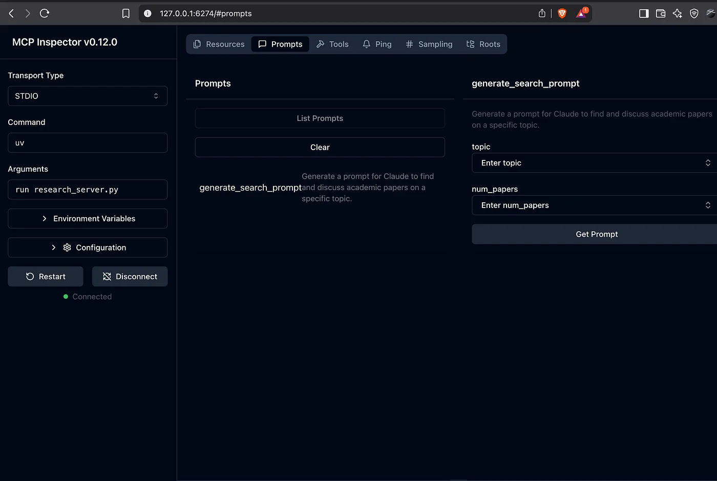The width and height of the screenshot is (717, 481).
Task: Click the Brave VPN shield icon
Action: coord(694,13)
